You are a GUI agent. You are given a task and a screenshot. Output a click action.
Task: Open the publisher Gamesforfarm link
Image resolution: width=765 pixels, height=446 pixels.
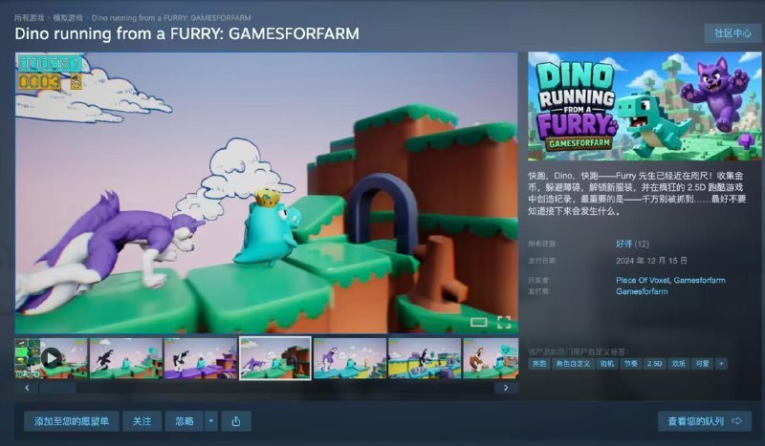(642, 291)
